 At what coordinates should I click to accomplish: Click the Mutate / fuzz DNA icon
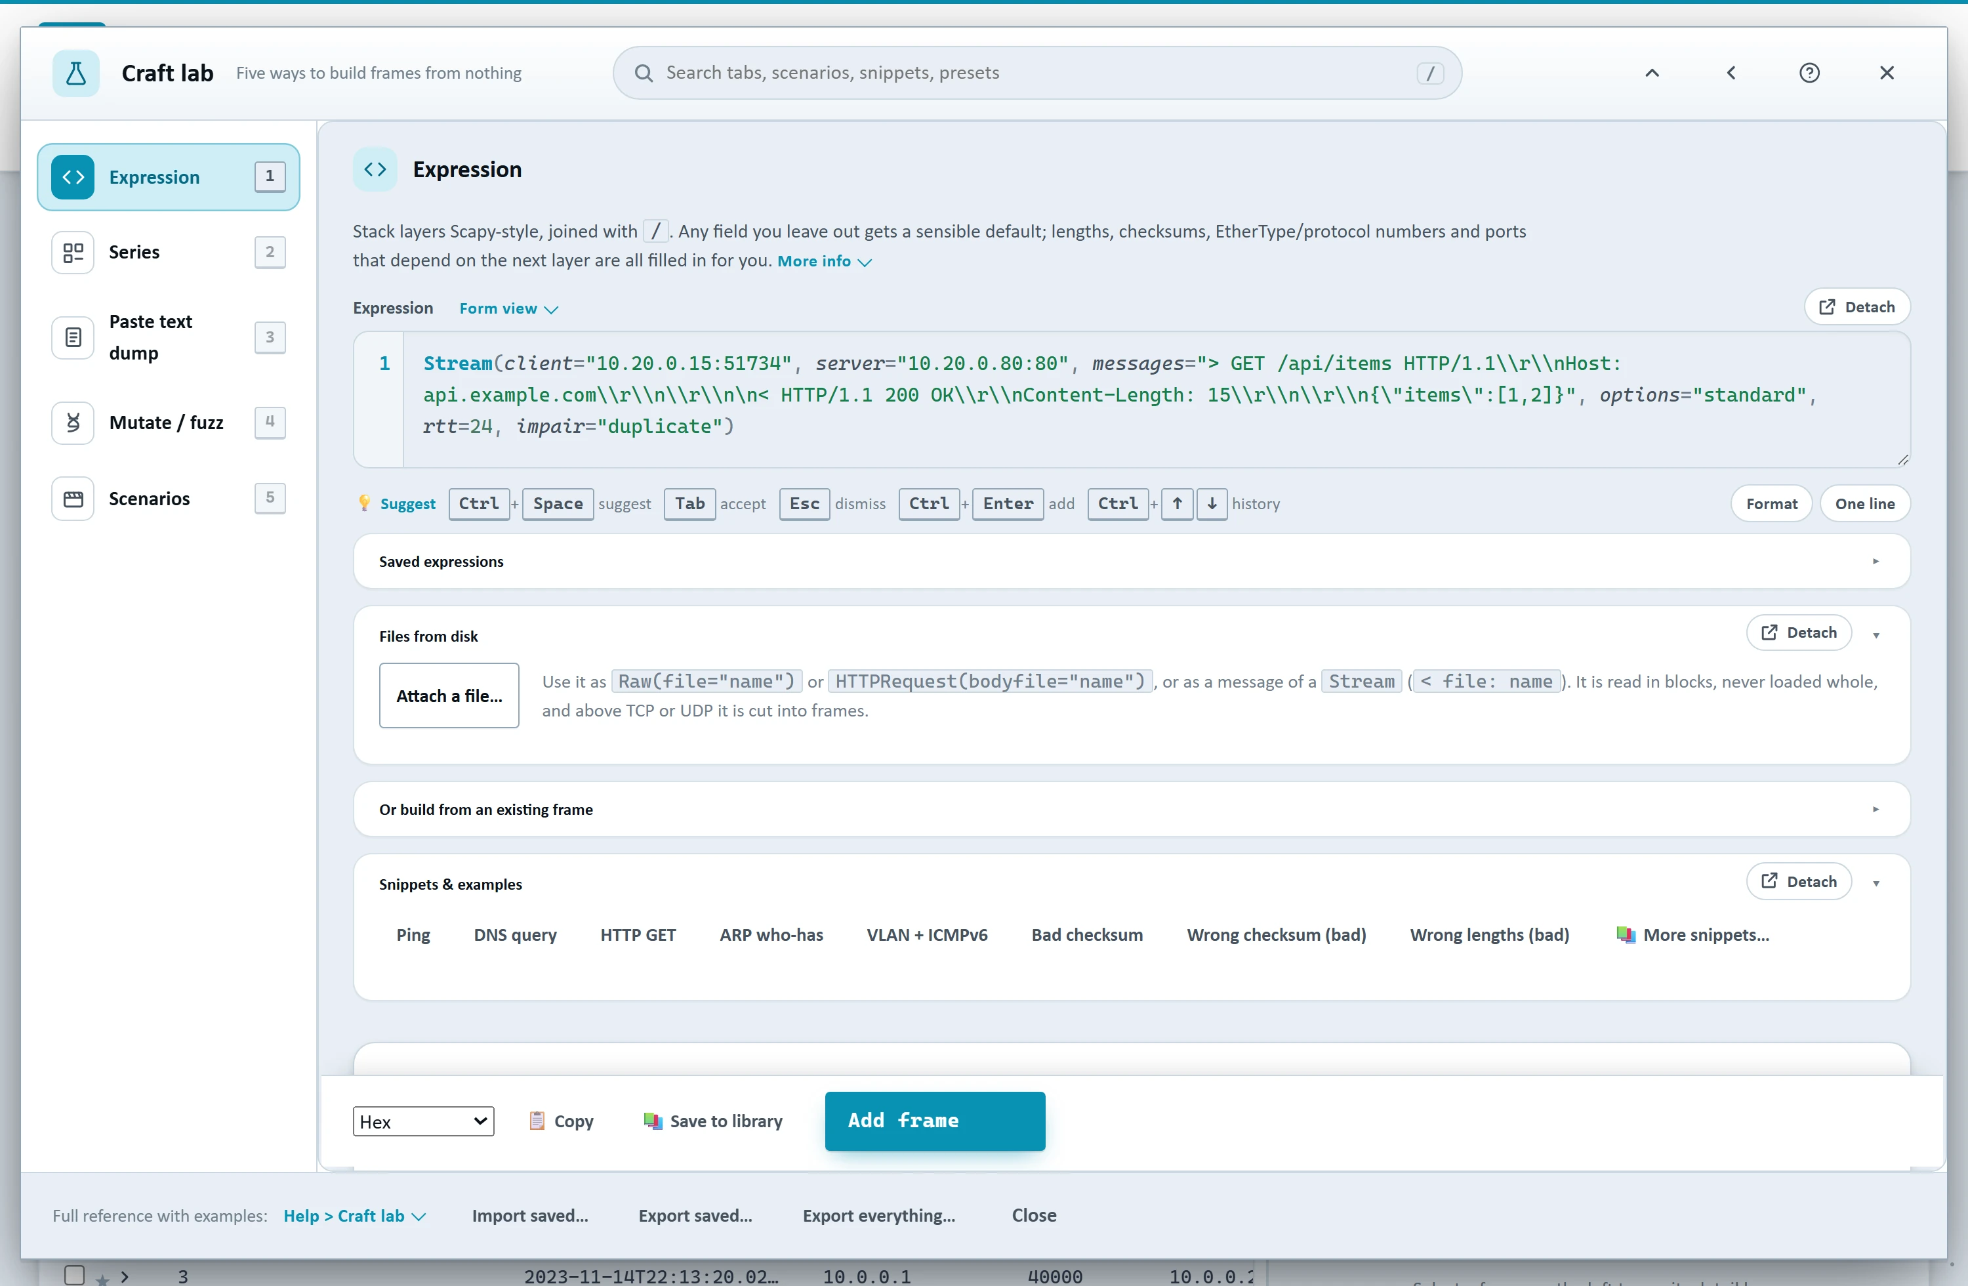73,423
